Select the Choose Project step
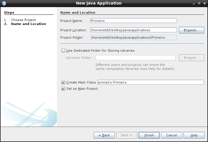The image size is (208, 142). coord(23,20)
